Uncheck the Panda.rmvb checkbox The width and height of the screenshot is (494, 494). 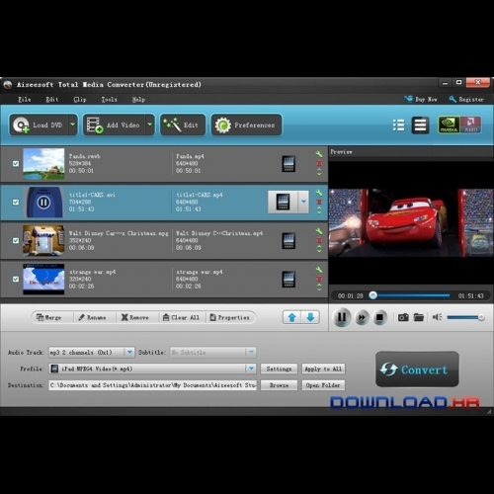tap(16, 164)
